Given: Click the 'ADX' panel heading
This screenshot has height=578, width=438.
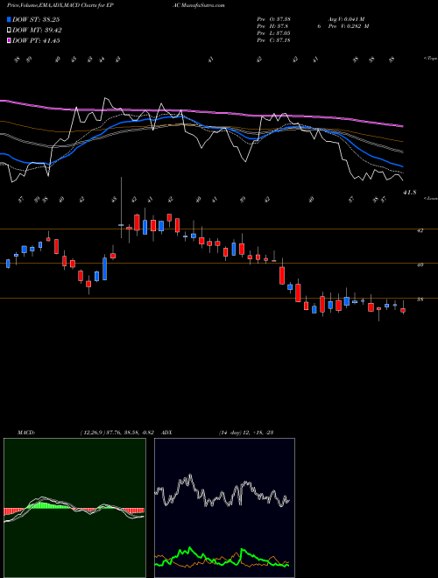Looking at the screenshot, I should point(167,433).
